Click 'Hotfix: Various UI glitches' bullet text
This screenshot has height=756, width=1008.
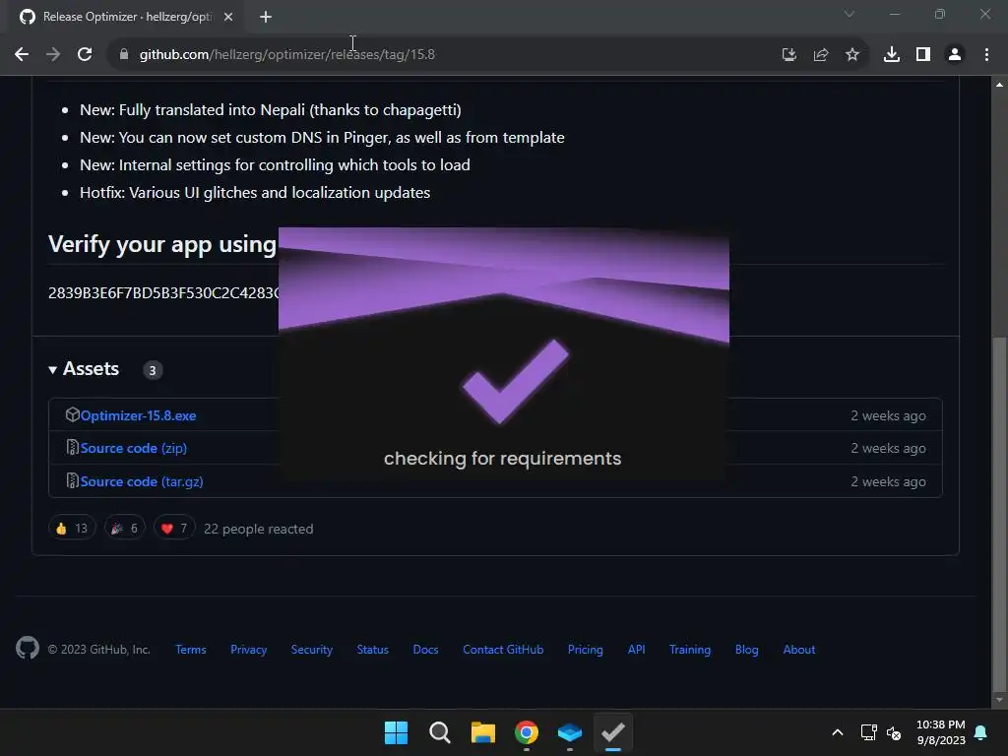[255, 193]
